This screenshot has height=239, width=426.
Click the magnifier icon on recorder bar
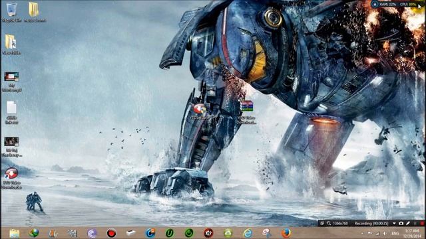coord(329,223)
